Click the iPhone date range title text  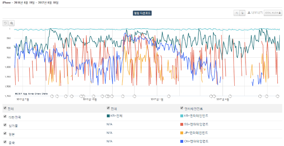click(31, 3)
